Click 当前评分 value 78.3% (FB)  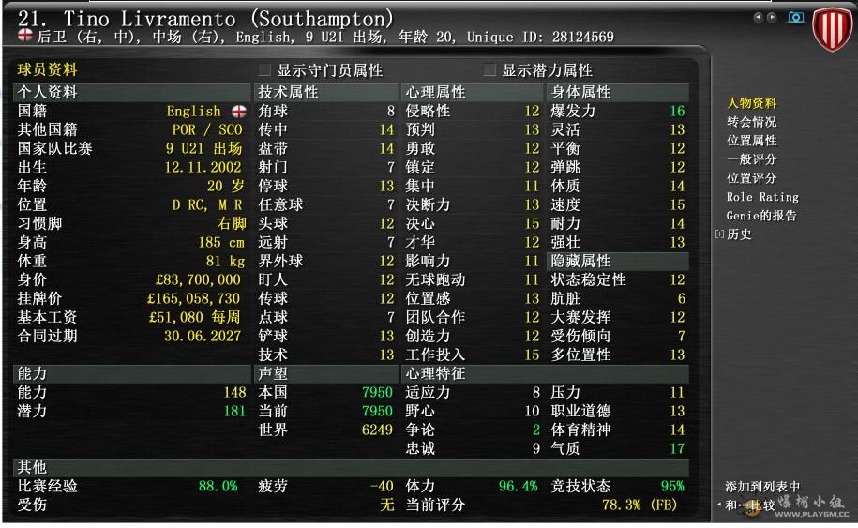pos(640,505)
